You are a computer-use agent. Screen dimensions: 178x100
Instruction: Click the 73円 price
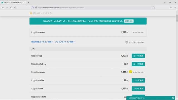pyautogui.click(x=126, y=64)
